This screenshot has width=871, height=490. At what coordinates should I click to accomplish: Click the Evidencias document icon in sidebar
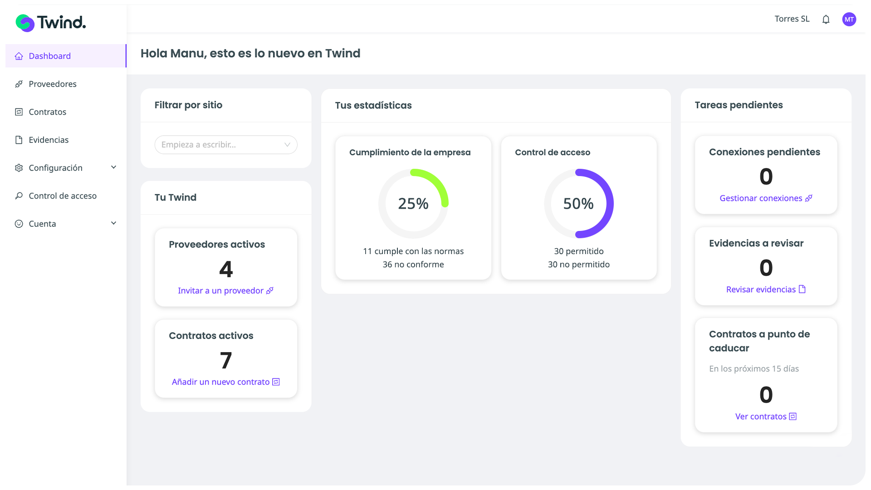tap(19, 140)
